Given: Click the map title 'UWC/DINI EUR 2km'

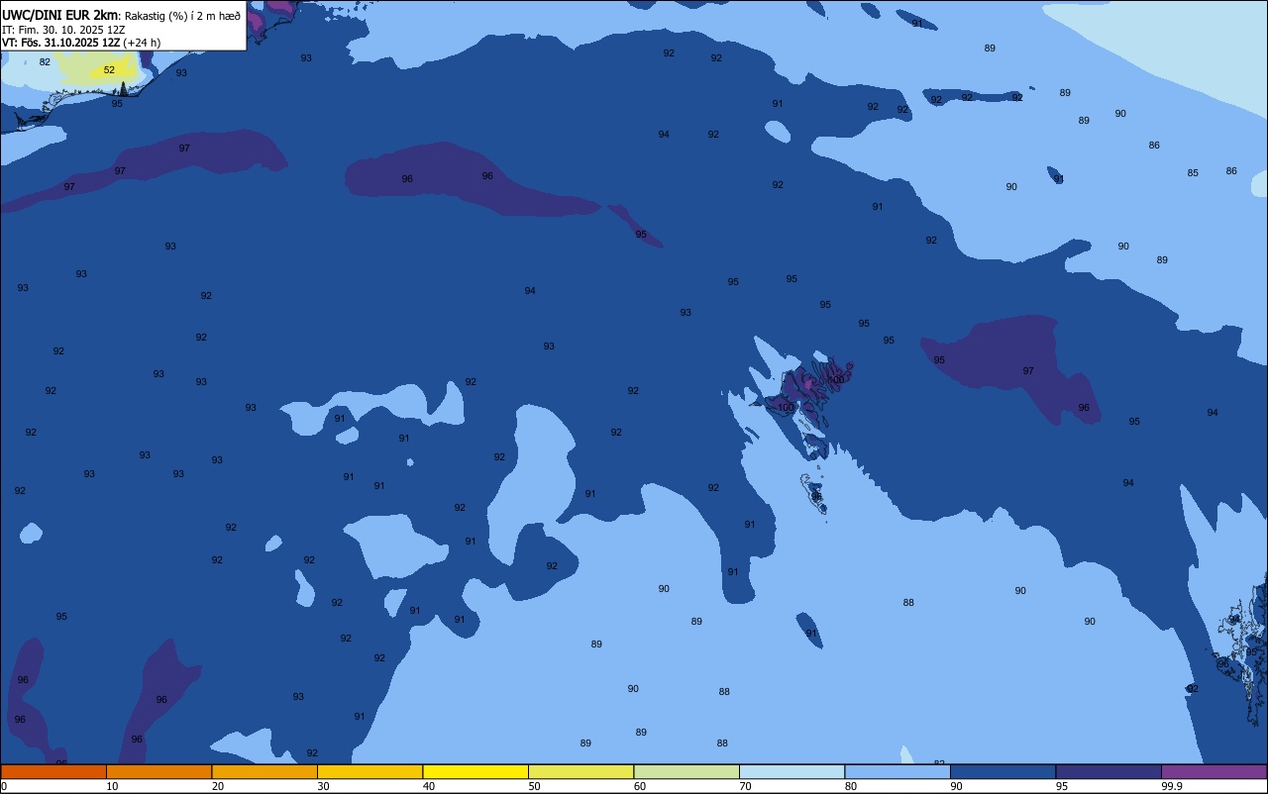Looking at the screenshot, I should point(59,14).
